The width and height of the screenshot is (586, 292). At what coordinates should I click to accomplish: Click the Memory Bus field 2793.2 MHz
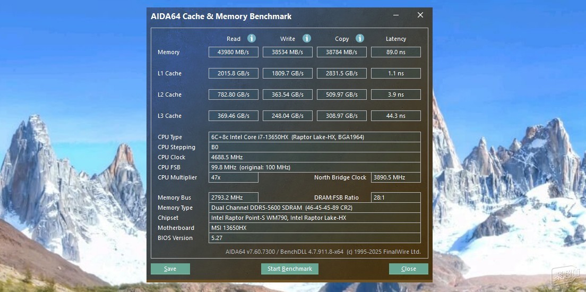tap(233, 197)
